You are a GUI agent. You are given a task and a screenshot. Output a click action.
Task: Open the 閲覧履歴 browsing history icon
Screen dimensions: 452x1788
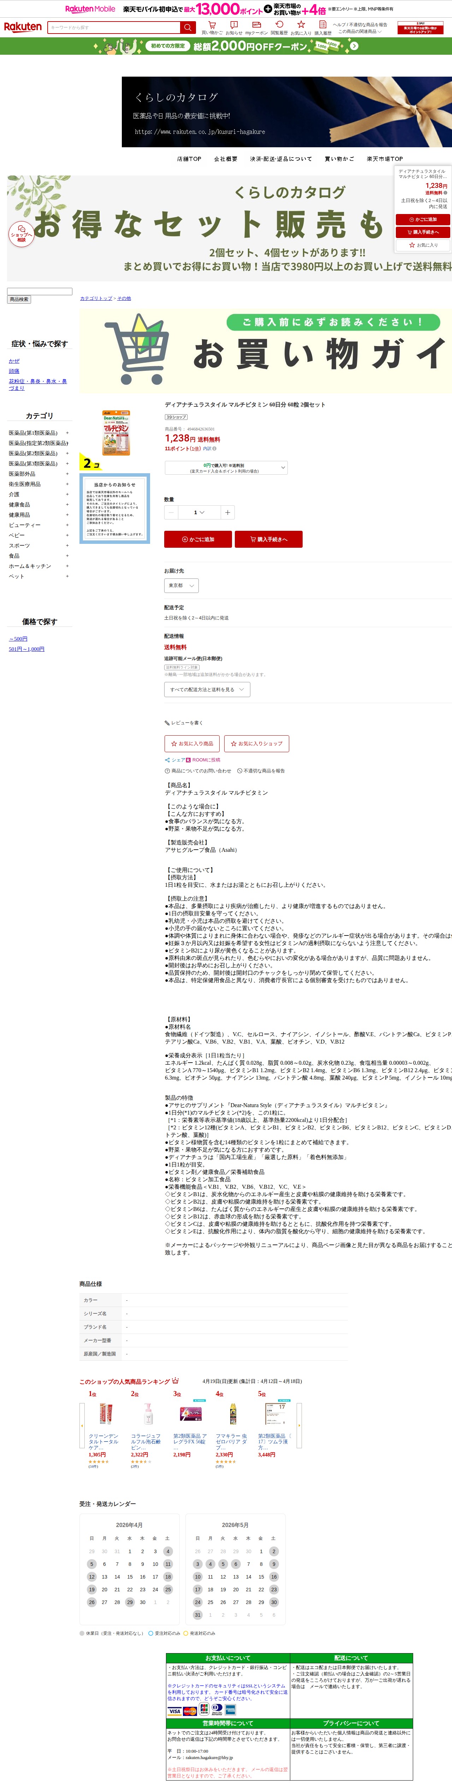[279, 27]
